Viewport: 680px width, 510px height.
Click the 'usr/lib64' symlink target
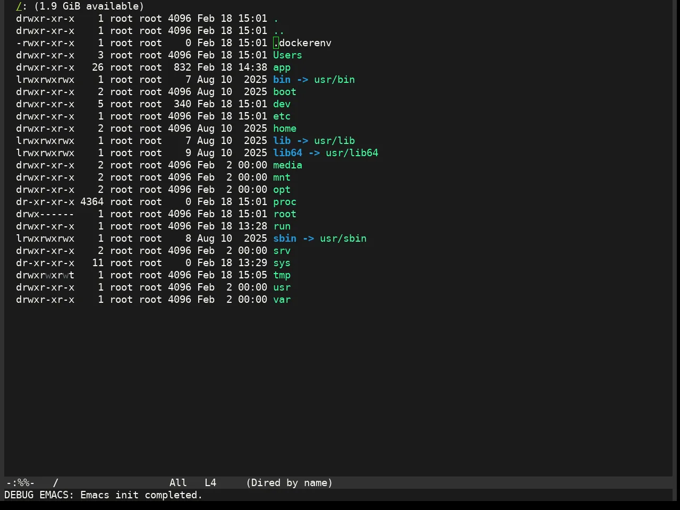point(352,153)
